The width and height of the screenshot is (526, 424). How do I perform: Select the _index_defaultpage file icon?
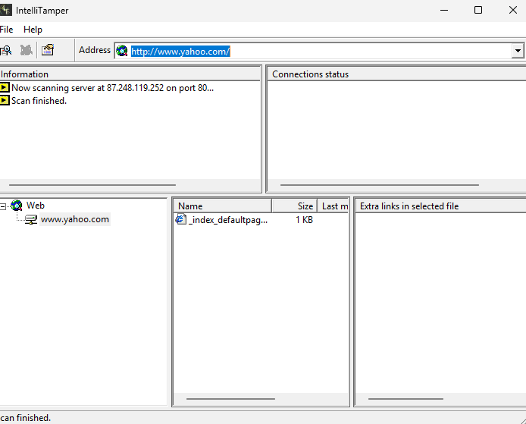pyautogui.click(x=181, y=219)
